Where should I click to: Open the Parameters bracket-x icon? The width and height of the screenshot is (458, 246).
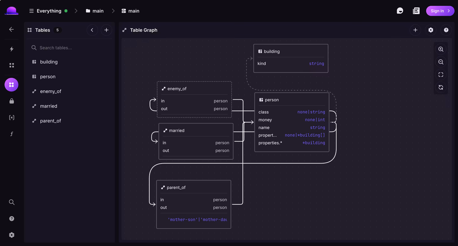[x=12, y=118]
